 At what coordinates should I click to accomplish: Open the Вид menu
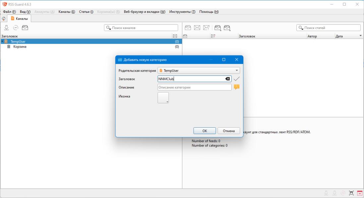(25, 12)
